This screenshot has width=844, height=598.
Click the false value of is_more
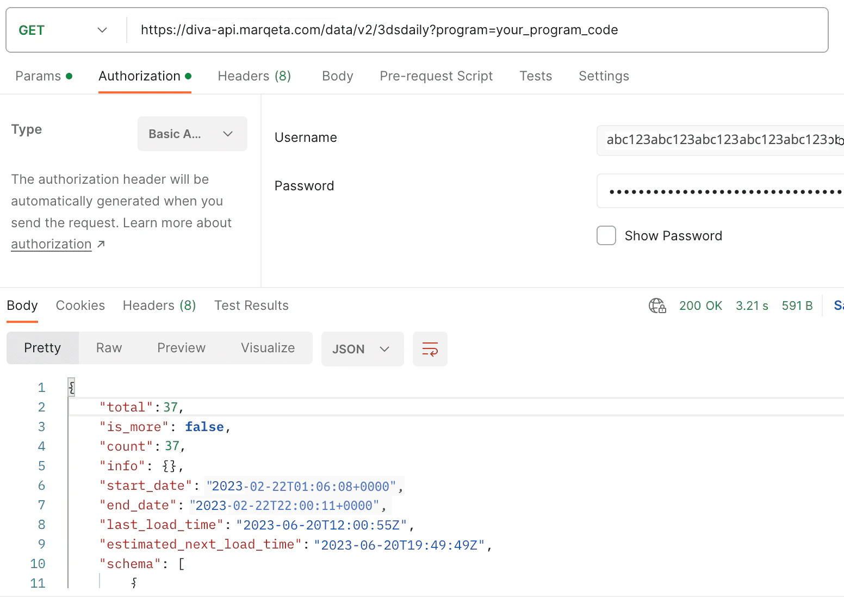click(204, 427)
